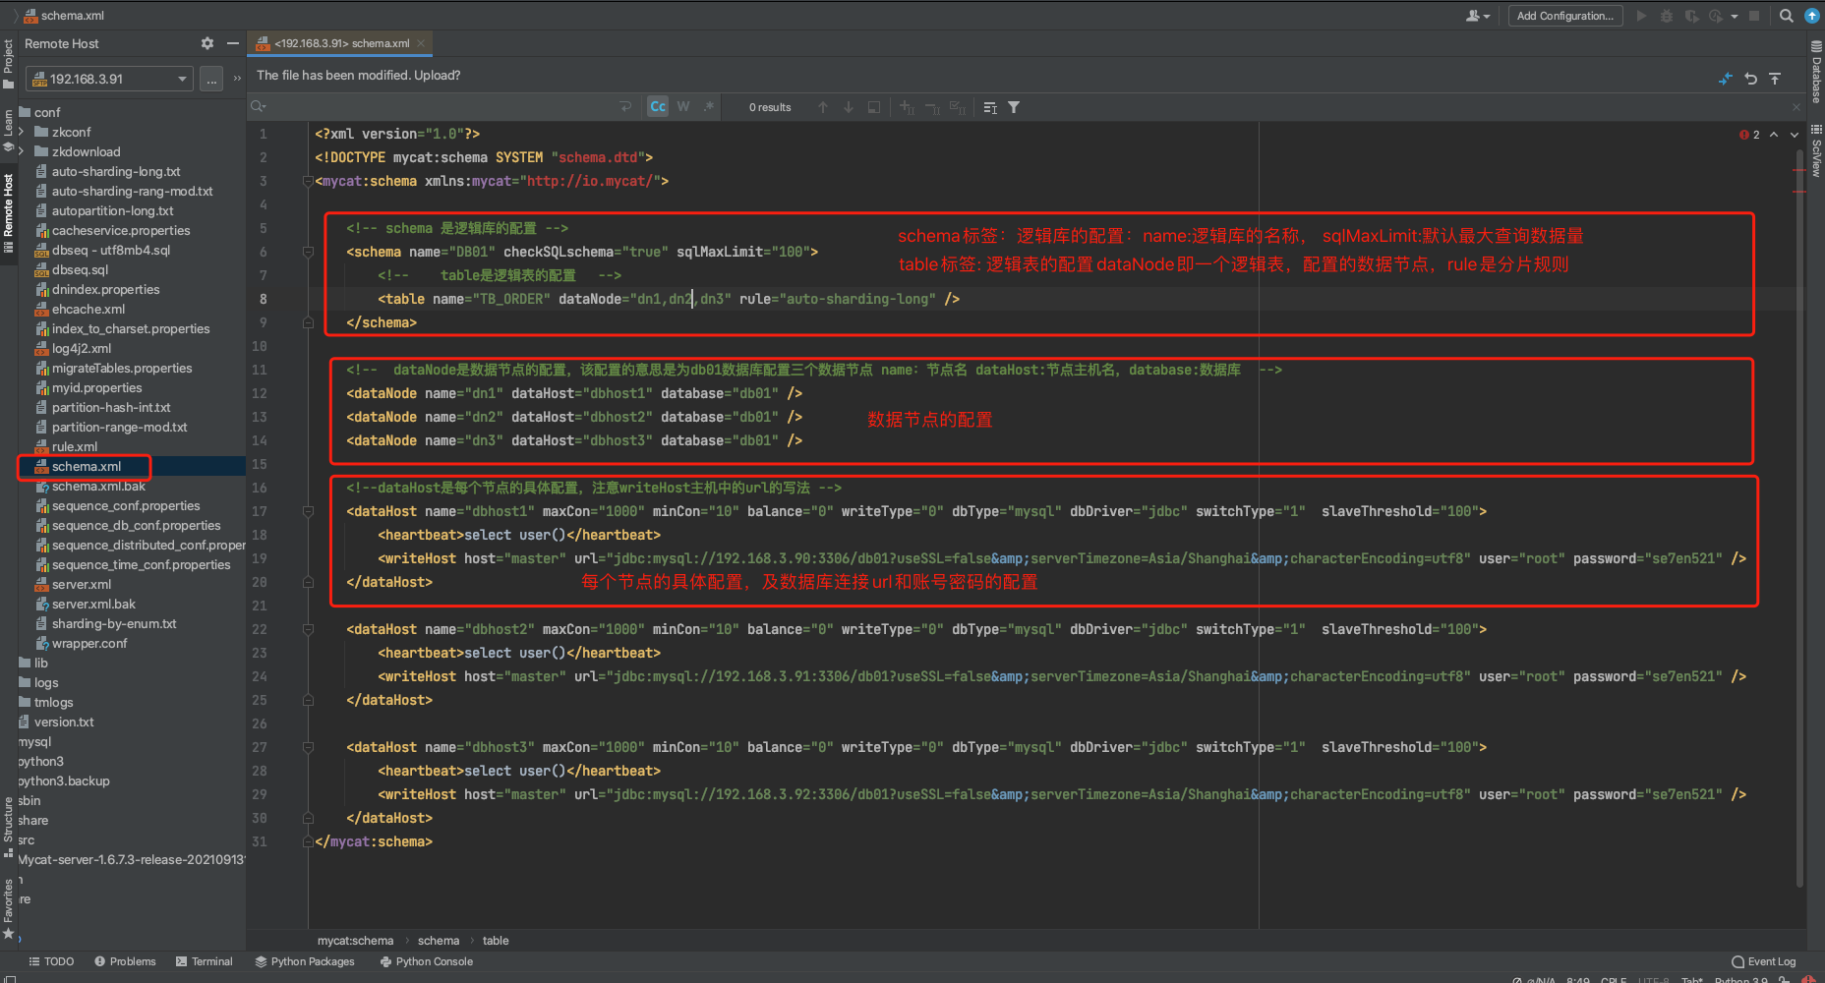1825x983 pixels.
Task: Click the server browse "..." button
Action: click(x=211, y=79)
